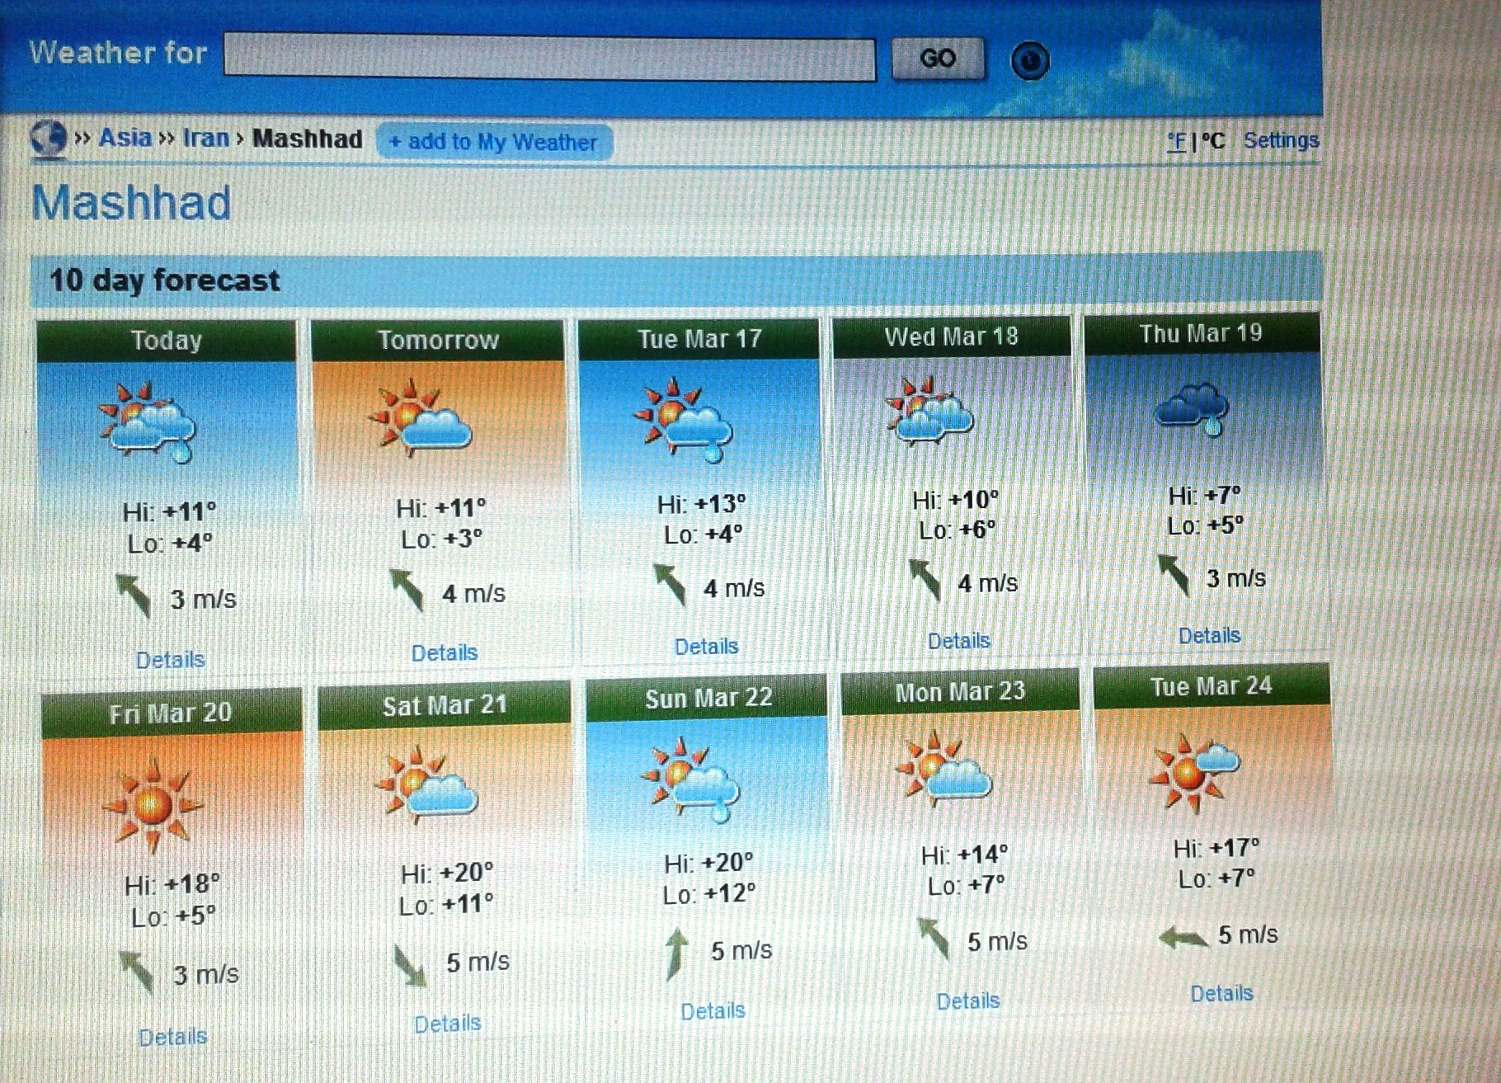Screen dimensions: 1501x1083
Task: Open Details for Mon Mar 23
Action: tap(967, 1001)
